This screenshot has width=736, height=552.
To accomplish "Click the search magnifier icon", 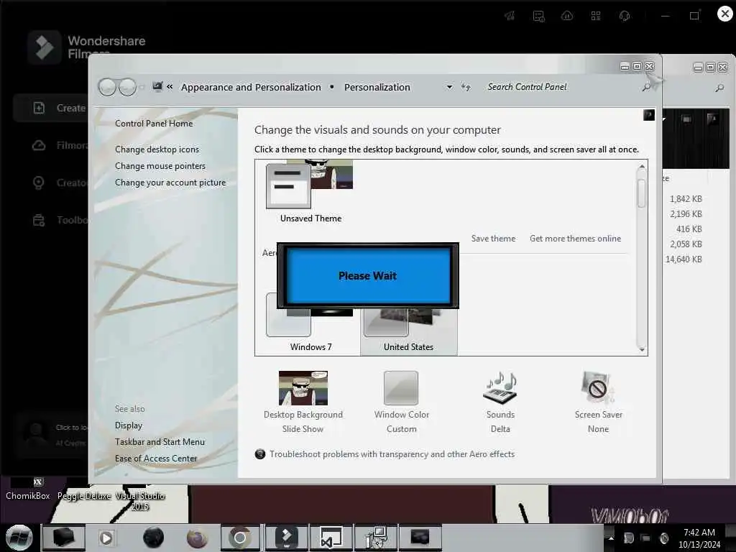I will (x=646, y=87).
